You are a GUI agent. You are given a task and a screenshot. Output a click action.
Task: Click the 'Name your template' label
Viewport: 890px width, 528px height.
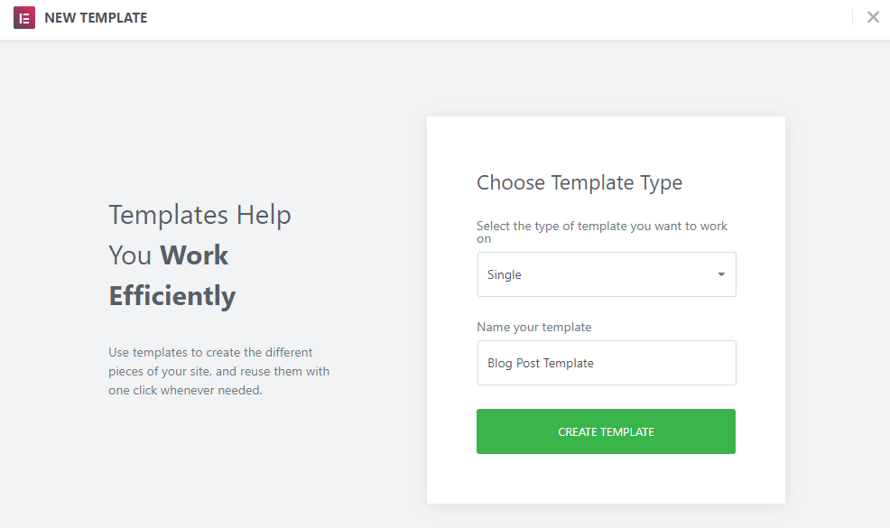tap(534, 327)
